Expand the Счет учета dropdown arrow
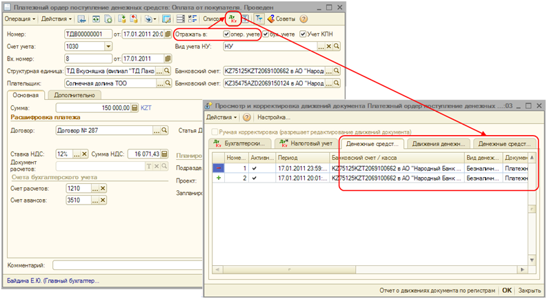547x299 pixels. click(108, 46)
